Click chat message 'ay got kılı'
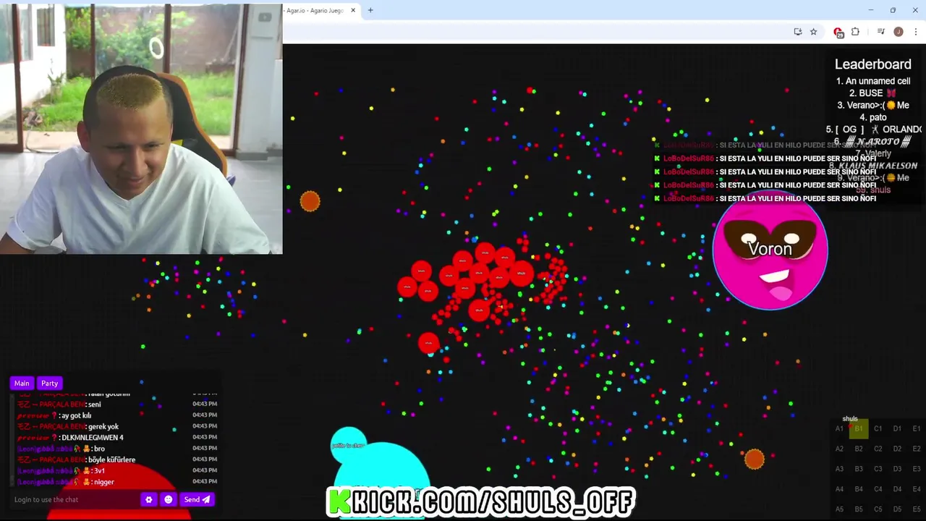The image size is (926, 521). point(75,416)
